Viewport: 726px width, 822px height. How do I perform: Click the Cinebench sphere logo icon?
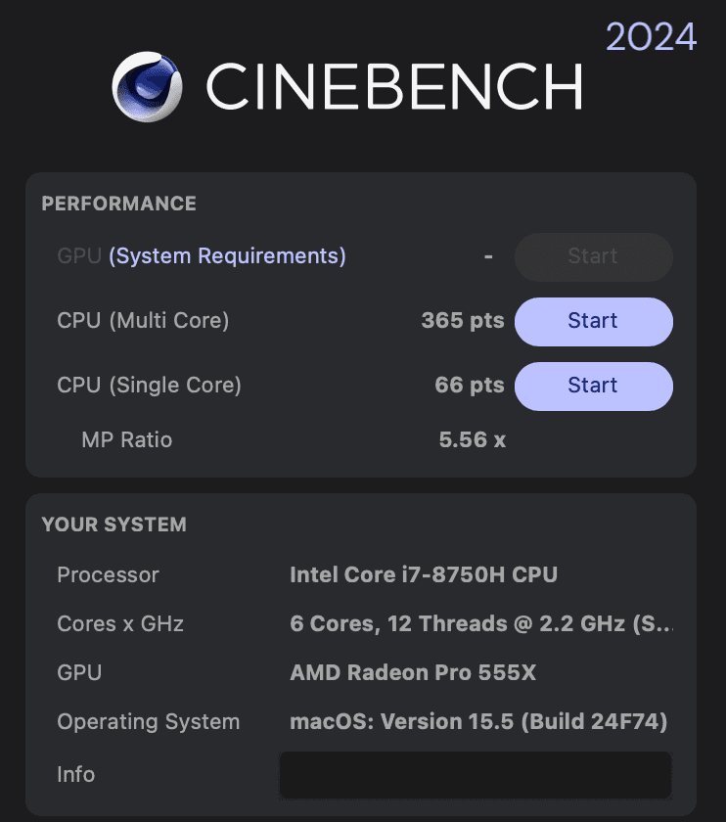pyautogui.click(x=148, y=86)
